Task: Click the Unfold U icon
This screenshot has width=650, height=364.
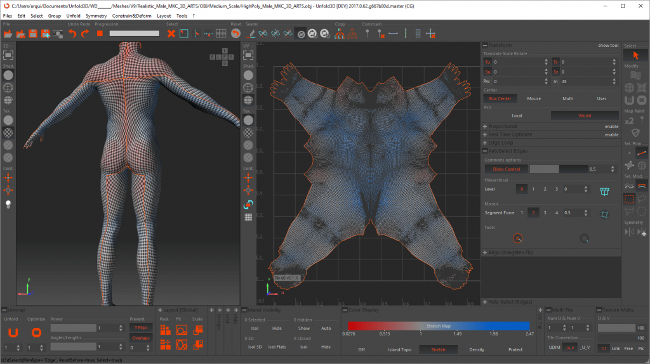Action: tap(14, 332)
